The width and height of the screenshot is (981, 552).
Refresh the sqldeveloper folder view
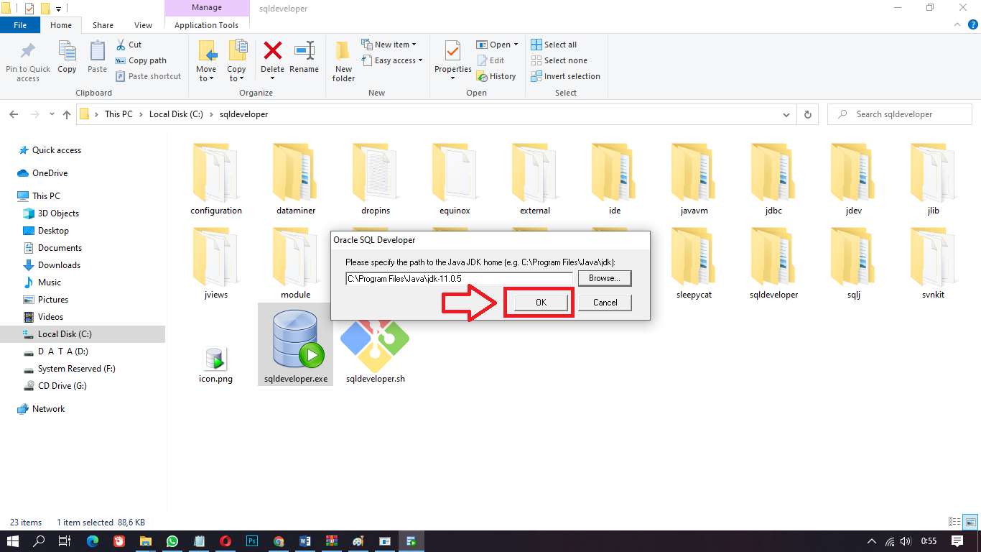[x=808, y=114]
